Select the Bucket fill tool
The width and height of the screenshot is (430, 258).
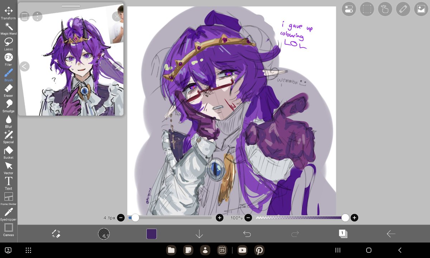pos(9,152)
